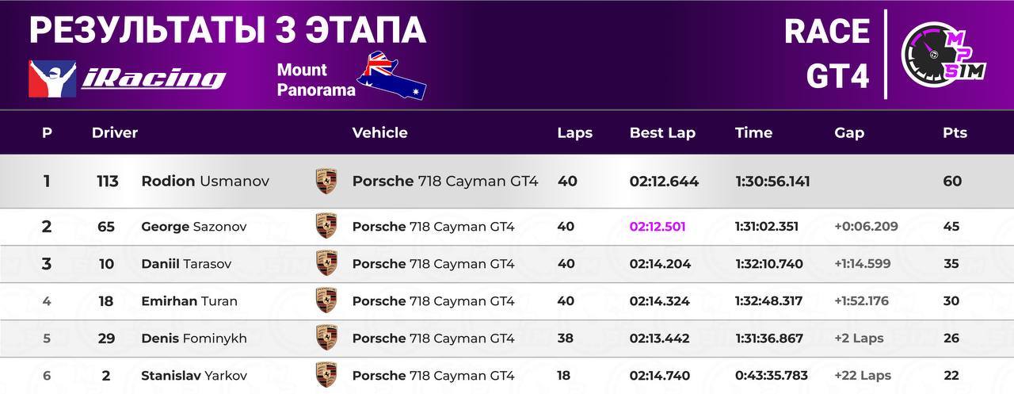Select driver name George Sazonov
This screenshot has height=394, width=1014.
(194, 226)
